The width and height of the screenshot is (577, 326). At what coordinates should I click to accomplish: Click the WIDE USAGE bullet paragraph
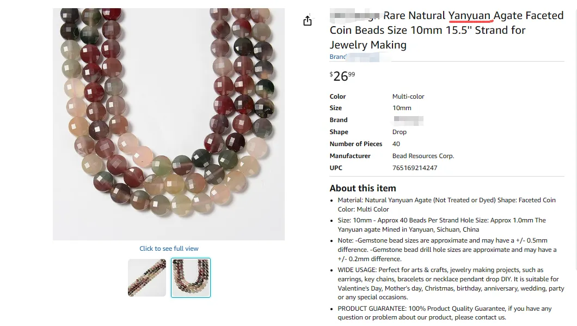click(451, 283)
